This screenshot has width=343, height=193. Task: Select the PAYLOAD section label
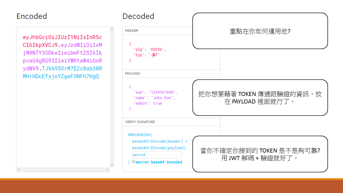pos(133,73)
